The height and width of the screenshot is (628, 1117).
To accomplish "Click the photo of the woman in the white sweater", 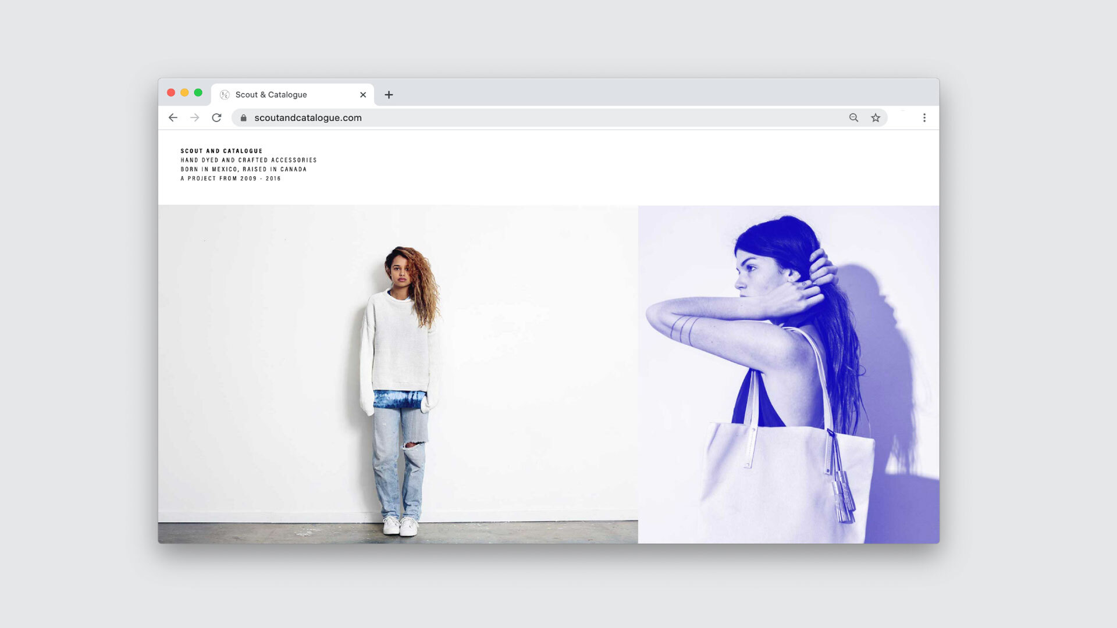I will [x=398, y=374].
